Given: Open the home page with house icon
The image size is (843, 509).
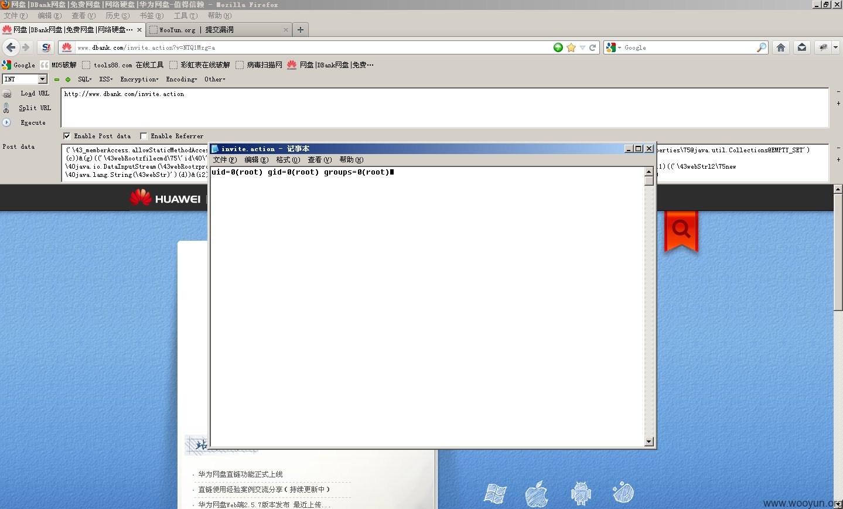Looking at the screenshot, I should click(781, 47).
